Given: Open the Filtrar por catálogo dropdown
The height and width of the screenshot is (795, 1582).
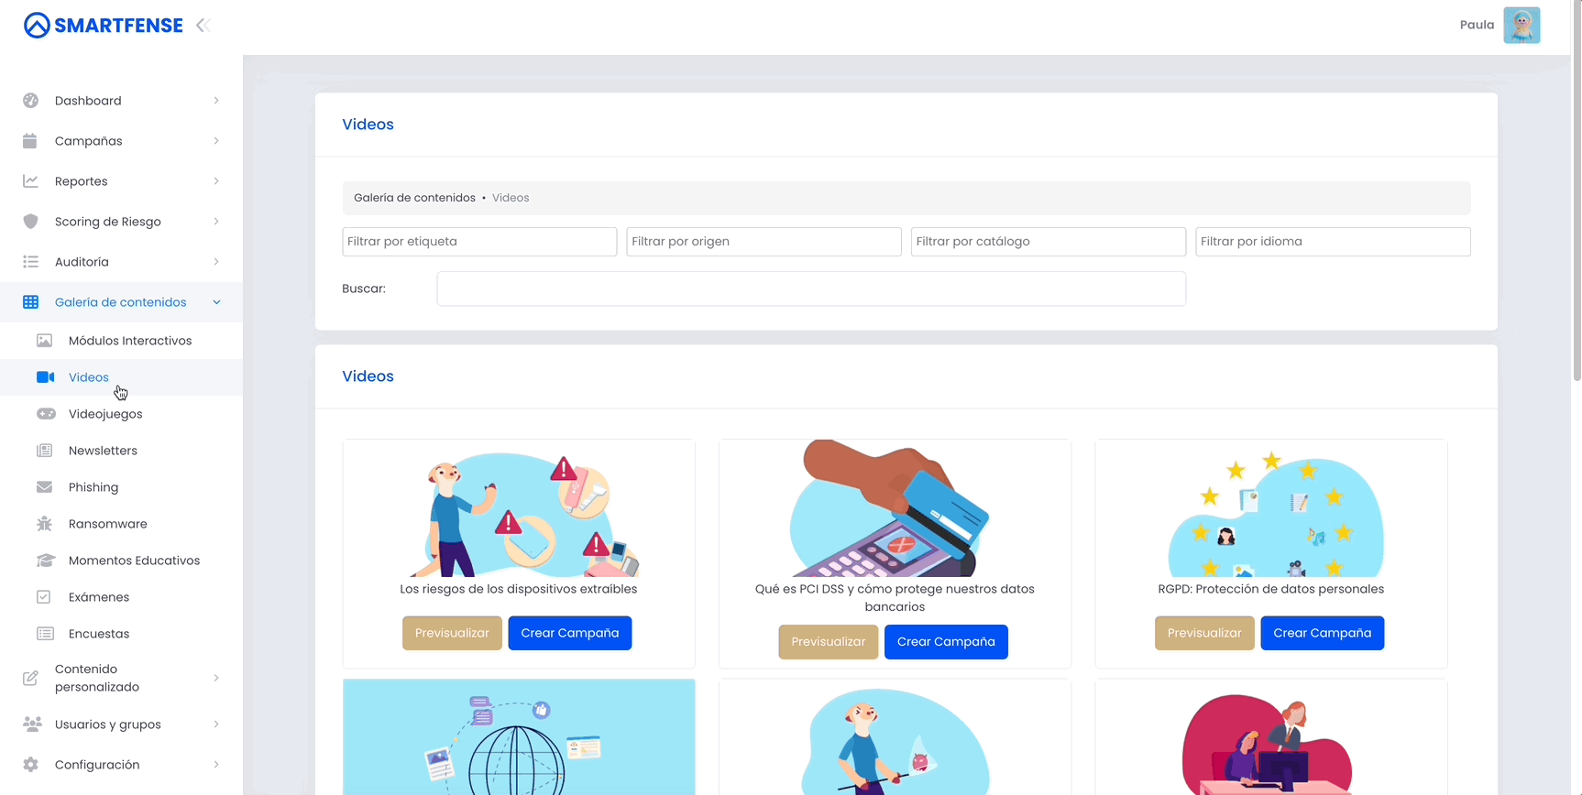Looking at the screenshot, I should (1049, 242).
